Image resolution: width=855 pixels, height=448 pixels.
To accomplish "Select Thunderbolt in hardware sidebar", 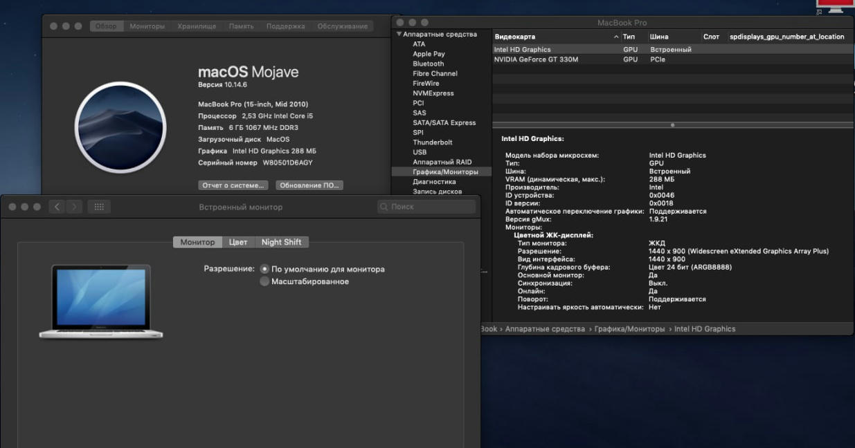I will point(432,142).
